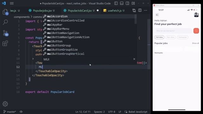The width and height of the screenshot is (203, 114).
Task: Click unsaved dot on PopularJobCard.jsx tab
Action: pos(98,10)
